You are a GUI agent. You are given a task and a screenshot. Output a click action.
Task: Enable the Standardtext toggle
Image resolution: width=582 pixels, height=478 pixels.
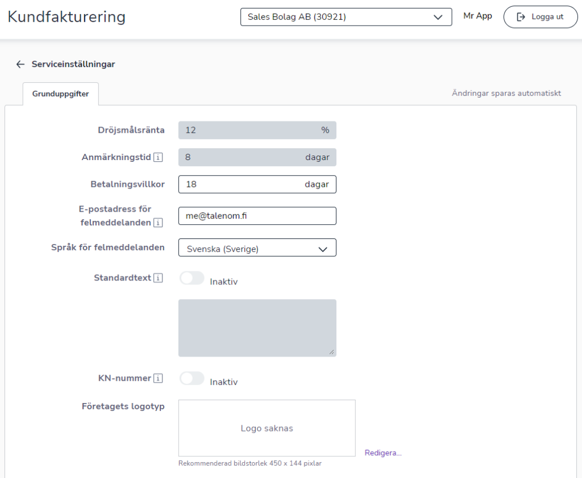point(192,278)
